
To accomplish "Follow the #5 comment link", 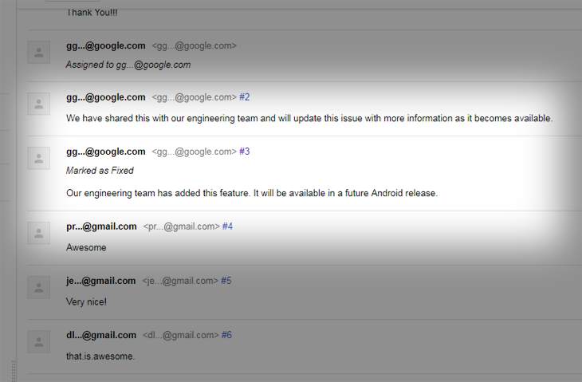I will pos(226,281).
